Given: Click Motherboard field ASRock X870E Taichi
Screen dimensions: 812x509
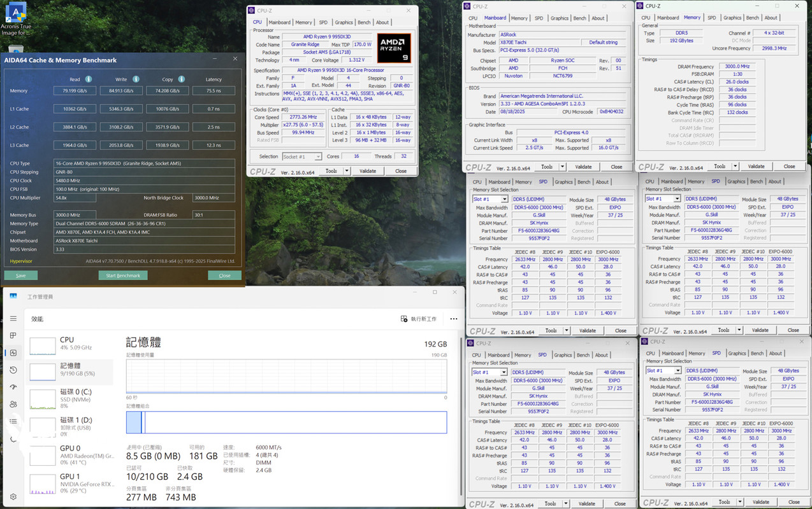Looking at the screenshot, I should coord(144,241).
